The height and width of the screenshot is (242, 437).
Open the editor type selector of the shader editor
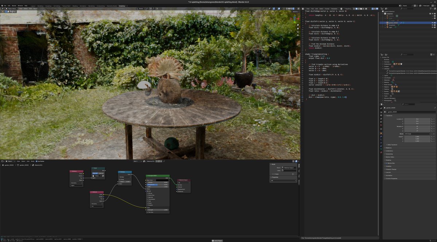pos(3,161)
